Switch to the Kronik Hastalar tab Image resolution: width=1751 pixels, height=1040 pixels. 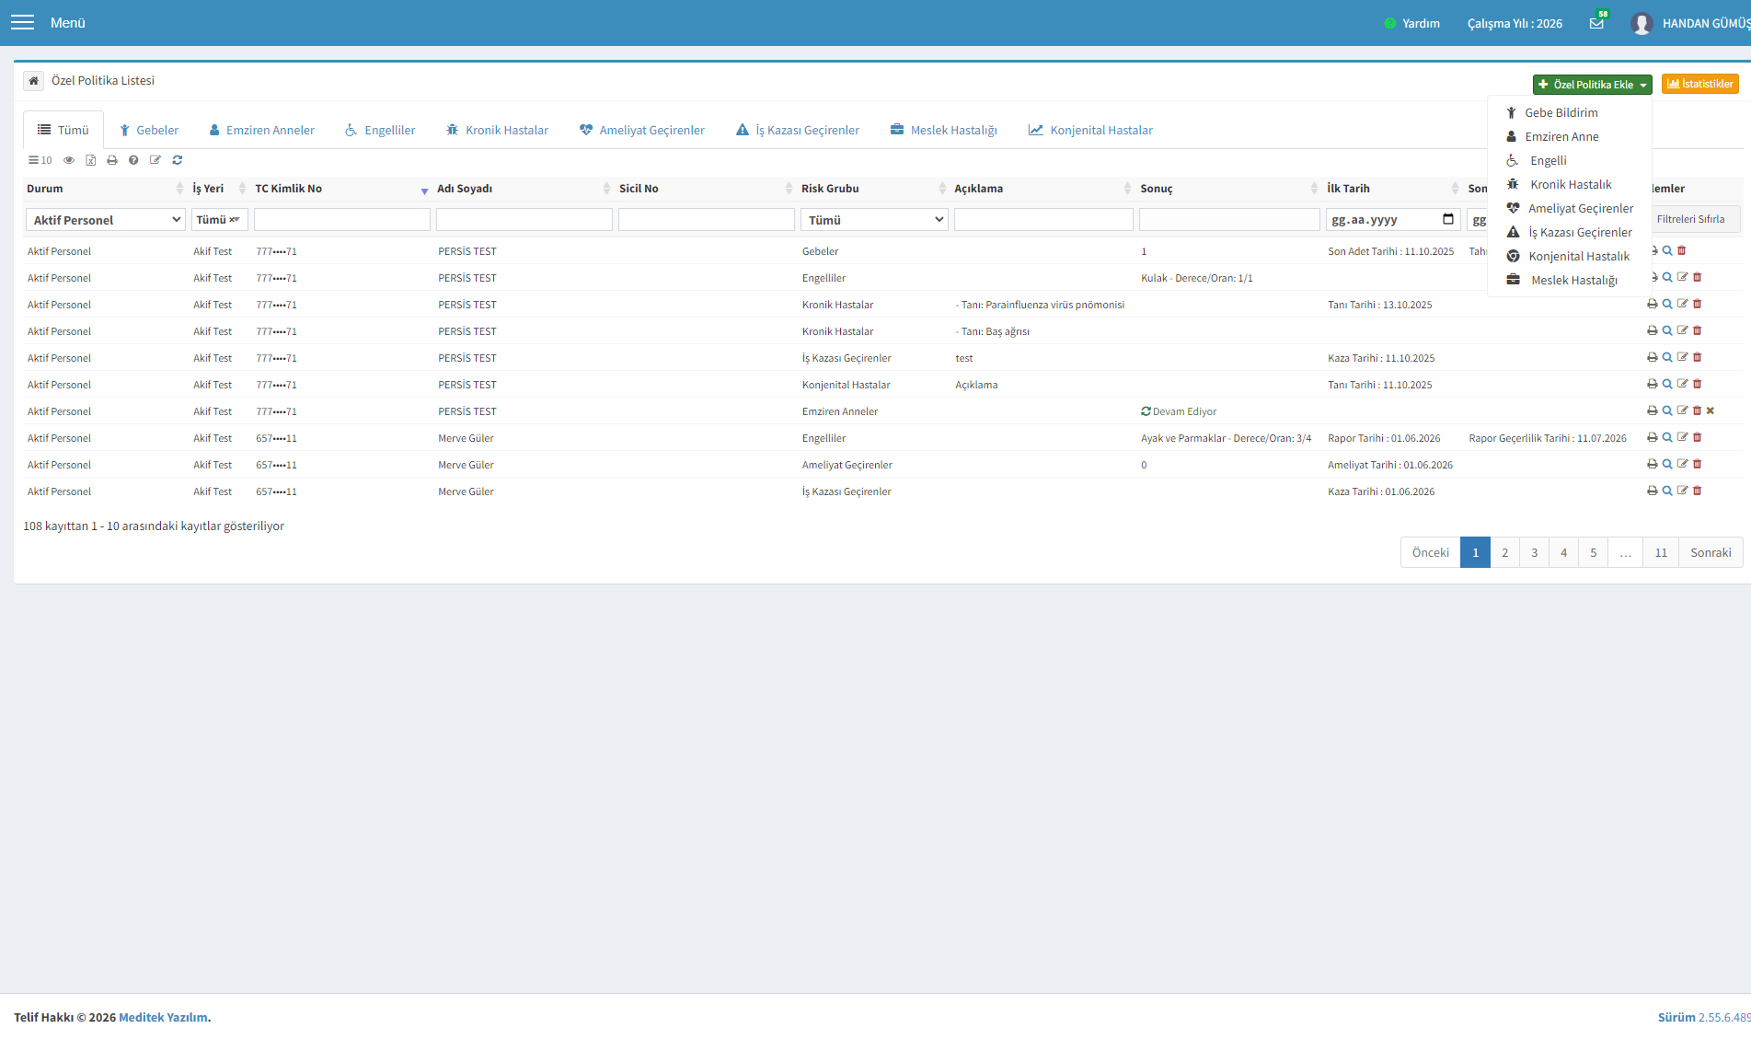pos(497,131)
